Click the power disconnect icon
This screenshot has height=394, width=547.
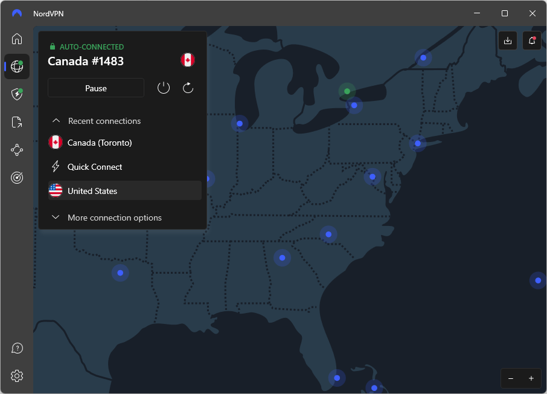point(164,88)
